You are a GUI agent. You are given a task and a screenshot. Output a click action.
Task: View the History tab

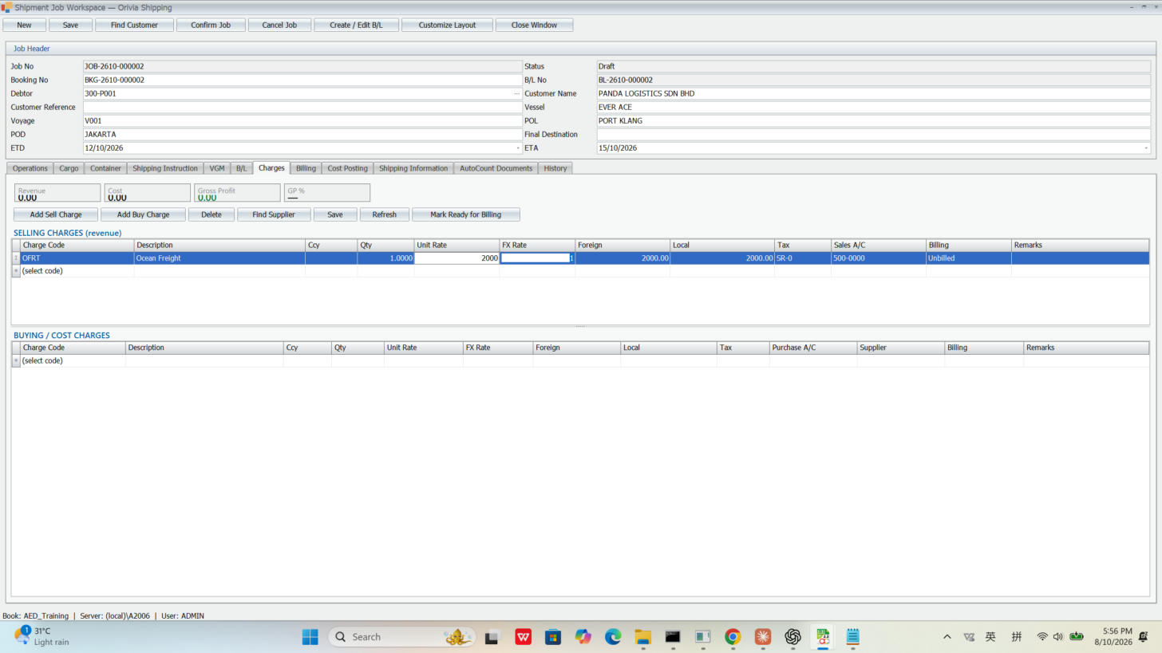tap(555, 168)
